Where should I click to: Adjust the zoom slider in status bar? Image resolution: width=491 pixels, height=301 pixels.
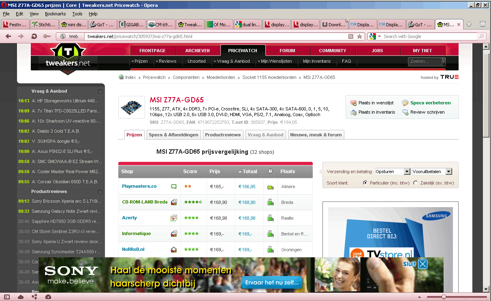(x=444, y=297)
